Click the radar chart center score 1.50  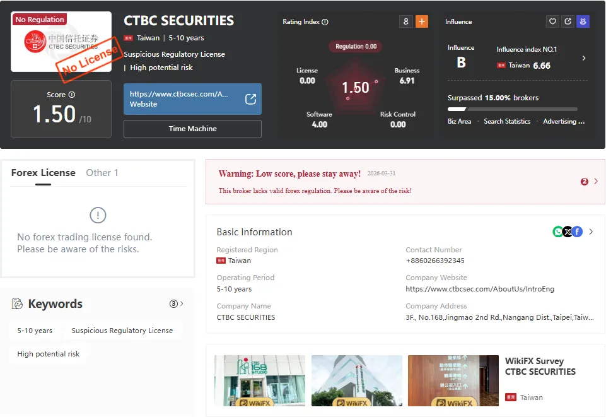356,88
